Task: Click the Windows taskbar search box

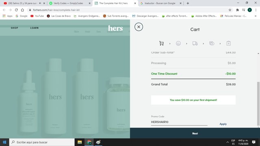Action: click(x=42, y=142)
